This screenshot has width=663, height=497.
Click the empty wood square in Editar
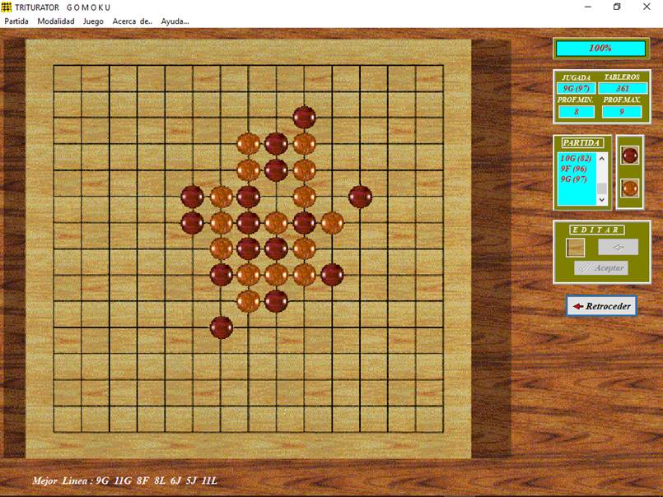tap(576, 247)
